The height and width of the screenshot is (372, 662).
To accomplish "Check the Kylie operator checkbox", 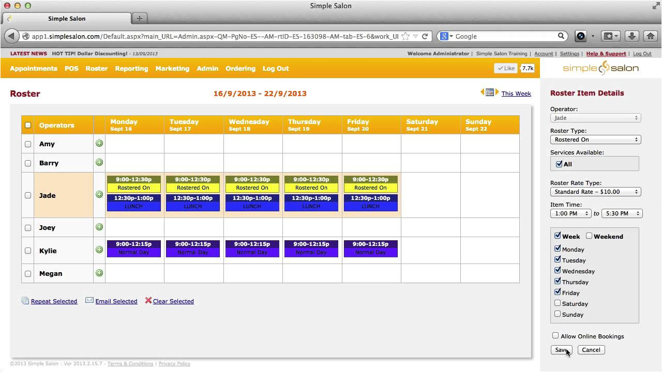I will tap(28, 251).
